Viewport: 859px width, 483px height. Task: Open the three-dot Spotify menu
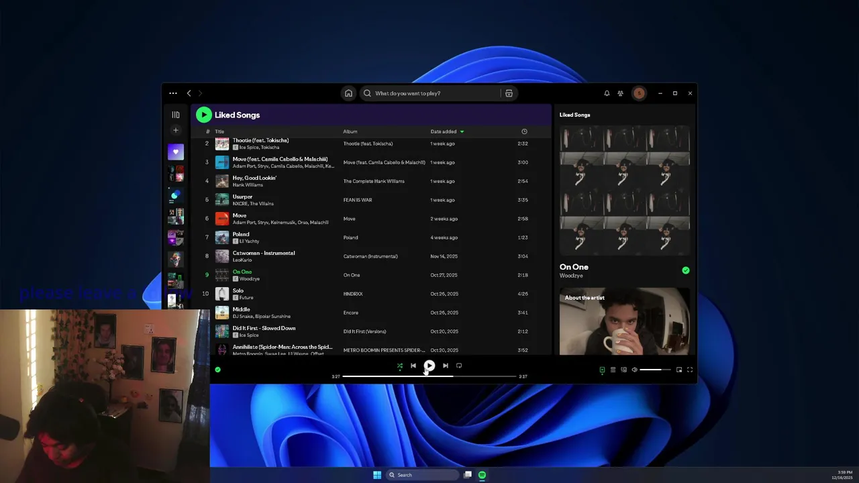(x=173, y=93)
